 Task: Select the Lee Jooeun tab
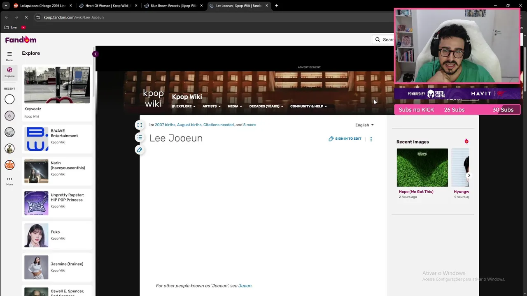pos(239,6)
